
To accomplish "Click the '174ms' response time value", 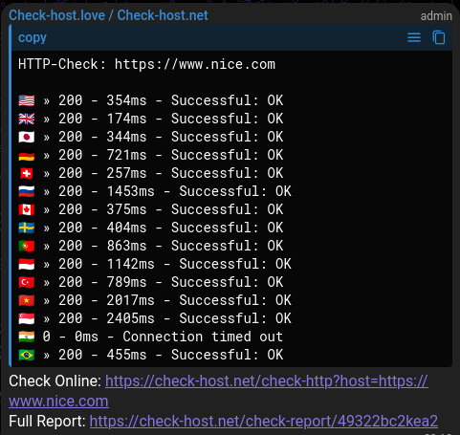I will tap(126, 119).
